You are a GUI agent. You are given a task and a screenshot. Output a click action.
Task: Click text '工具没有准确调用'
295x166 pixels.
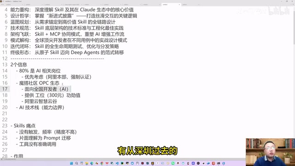(x=38, y=144)
